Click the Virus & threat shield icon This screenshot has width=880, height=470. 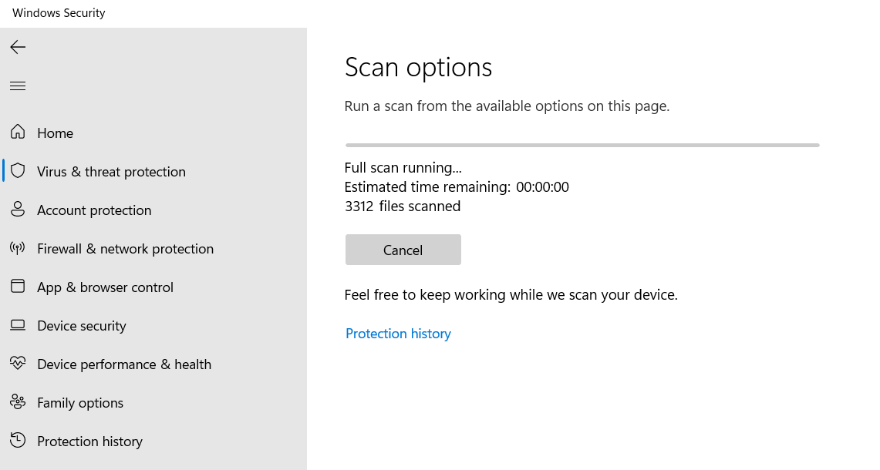pos(18,171)
